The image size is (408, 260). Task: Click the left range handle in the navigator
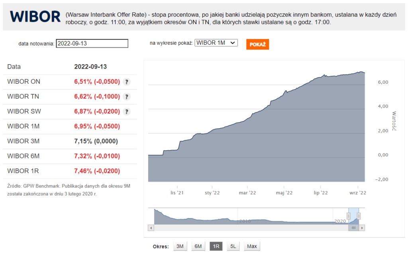[348, 216]
